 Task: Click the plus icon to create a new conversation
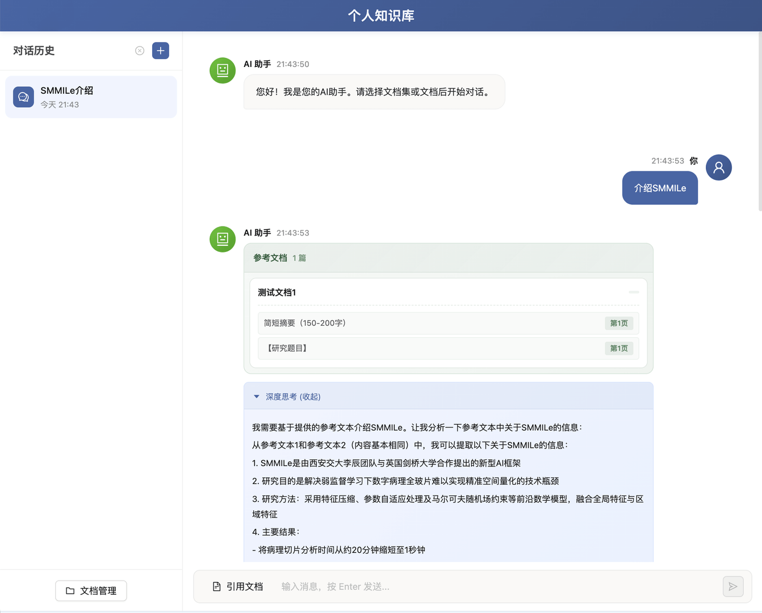pyautogui.click(x=161, y=51)
